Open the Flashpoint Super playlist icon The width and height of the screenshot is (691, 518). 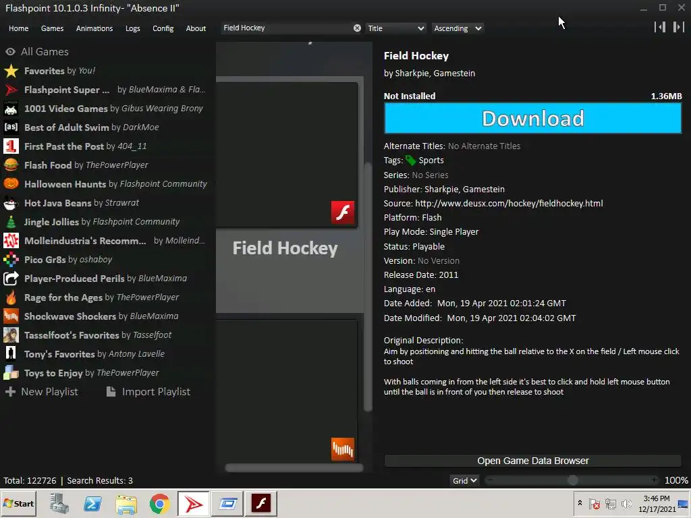[11, 90]
